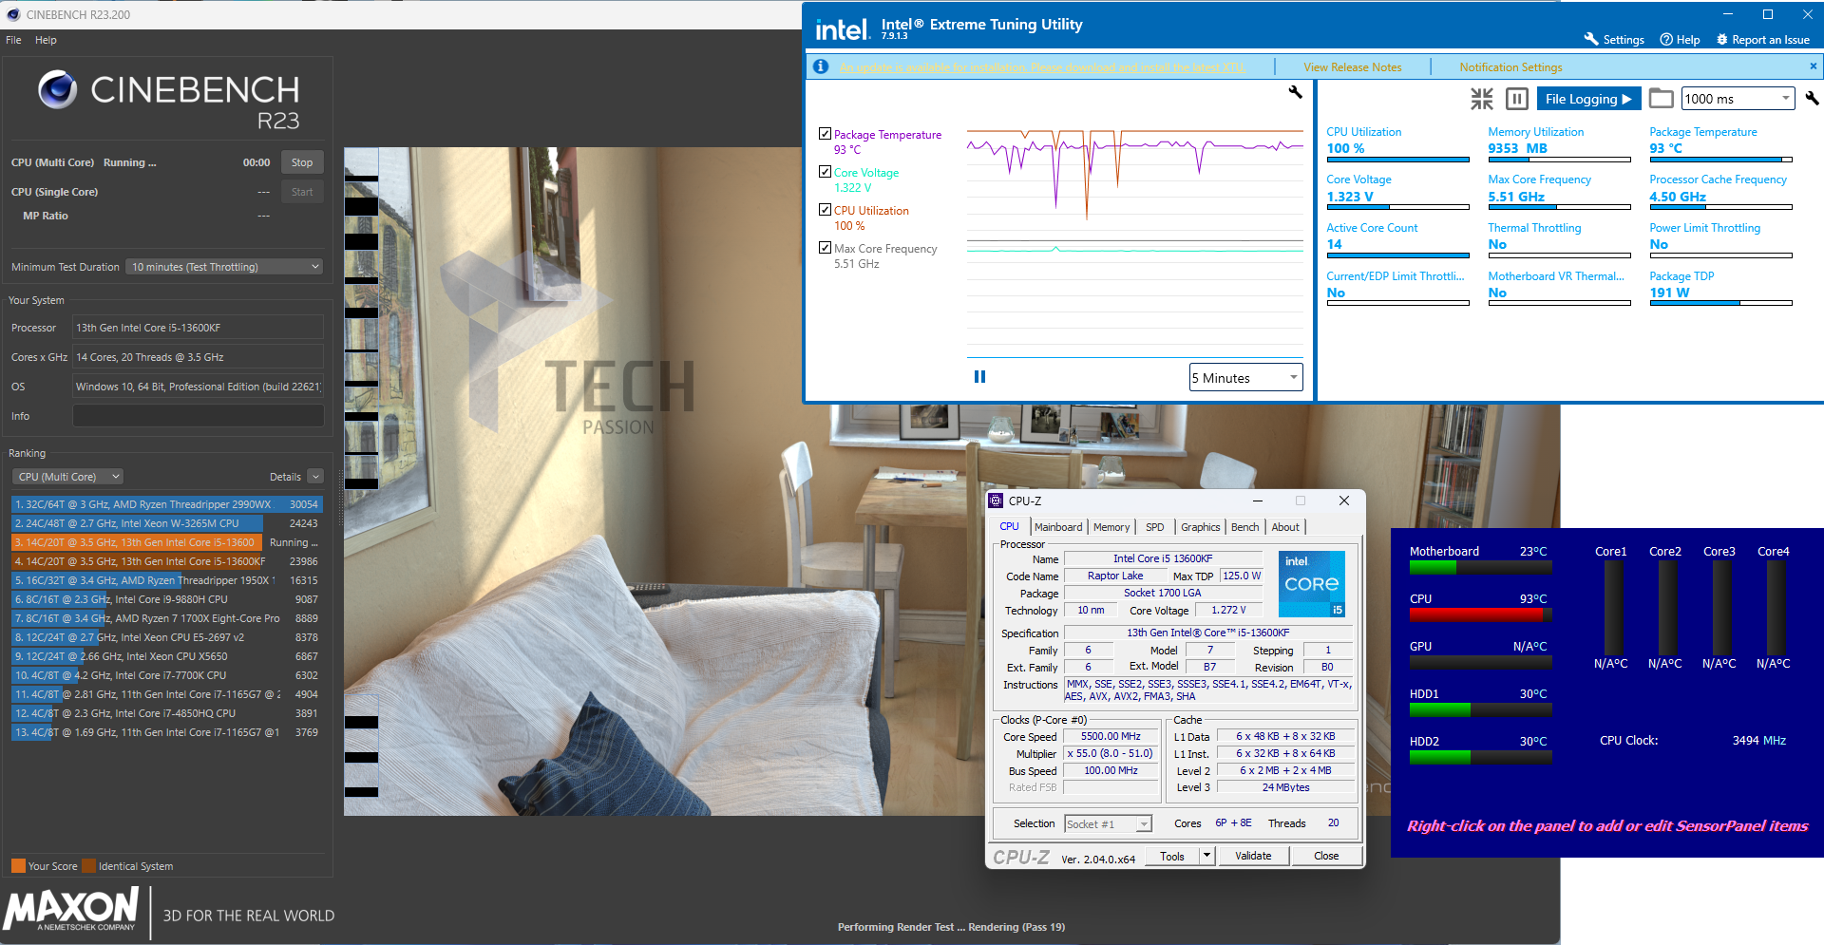Pause the graph with the bottom pause button

click(979, 377)
